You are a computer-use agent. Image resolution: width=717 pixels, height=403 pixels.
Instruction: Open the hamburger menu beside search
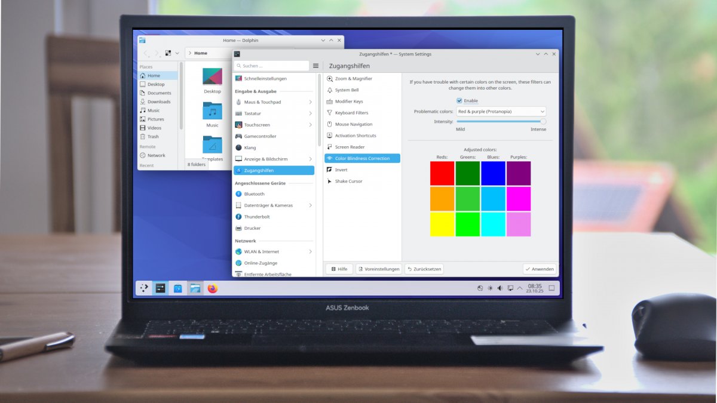point(315,66)
